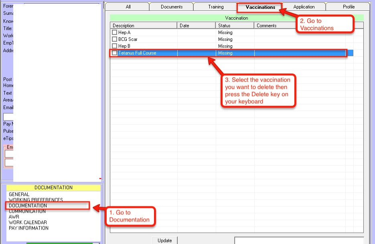
Task: Check the Hep B vaccination box
Action: [x=115, y=46]
